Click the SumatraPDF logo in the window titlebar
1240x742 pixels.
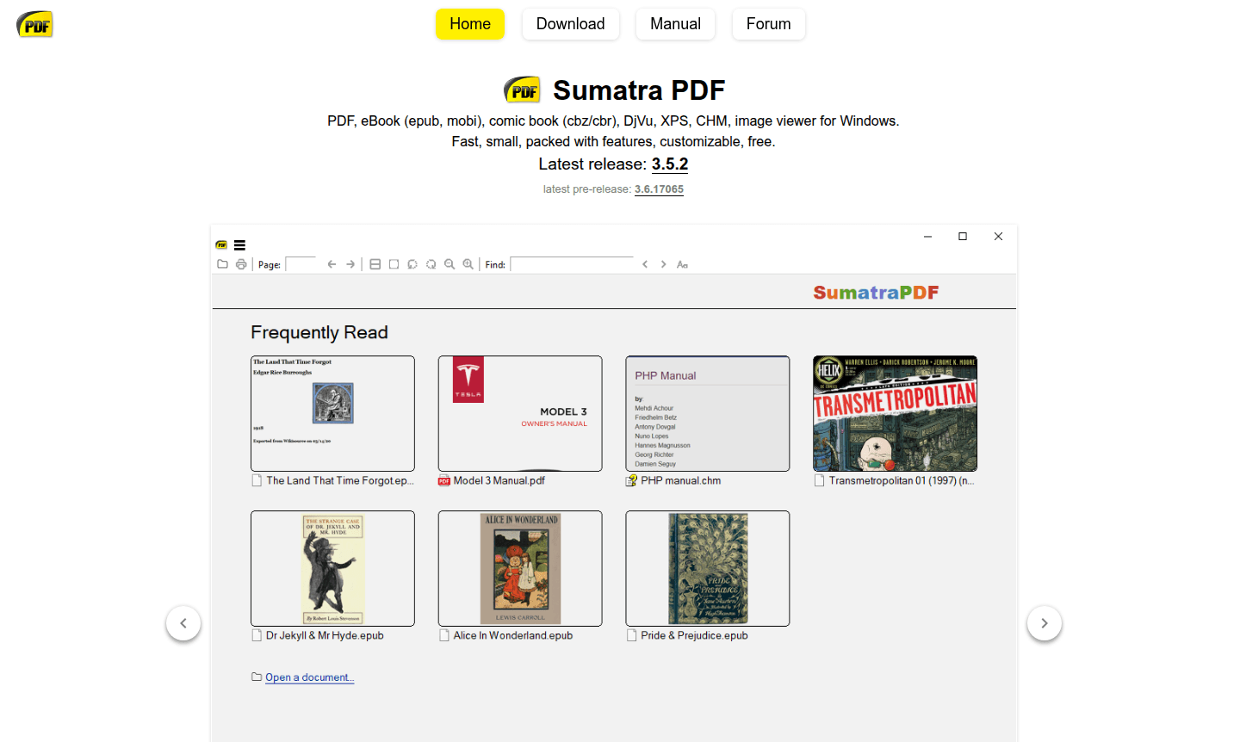(221, 244)
